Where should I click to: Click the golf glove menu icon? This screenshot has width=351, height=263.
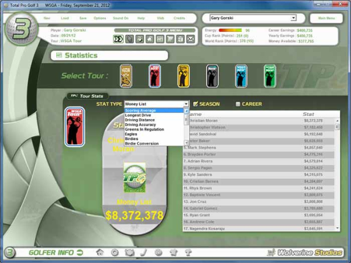tap(129, 39)
